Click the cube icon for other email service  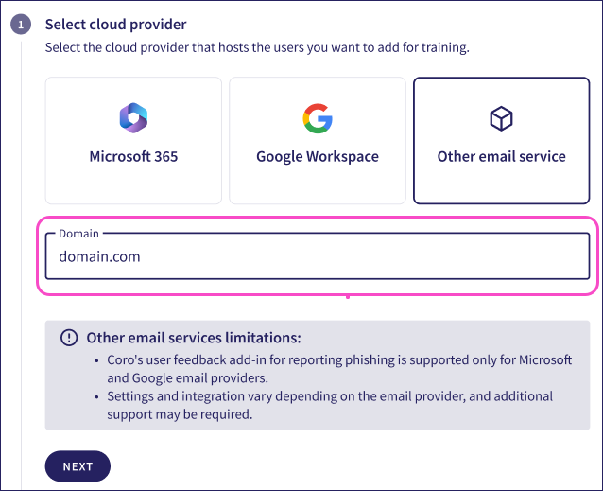(x=501, y=118)
